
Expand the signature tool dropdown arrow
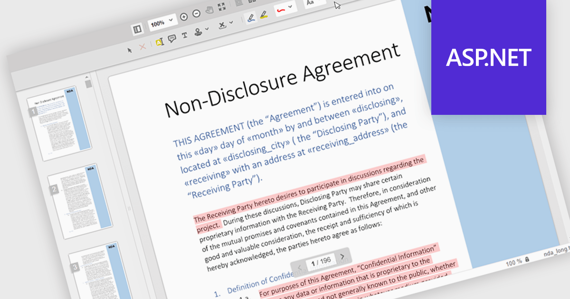tap(231, 23)
